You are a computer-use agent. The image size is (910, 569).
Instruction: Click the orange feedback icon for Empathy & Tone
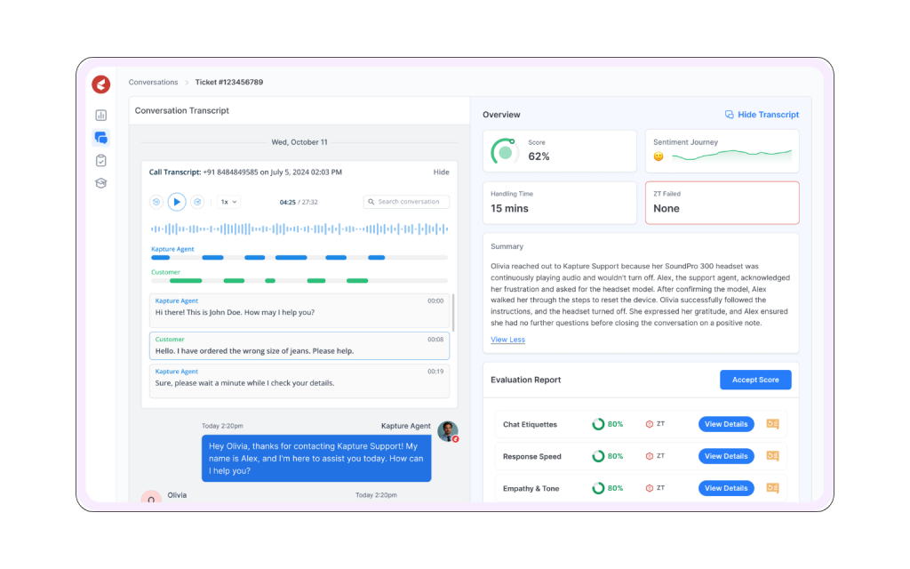[x=772, y=487]
